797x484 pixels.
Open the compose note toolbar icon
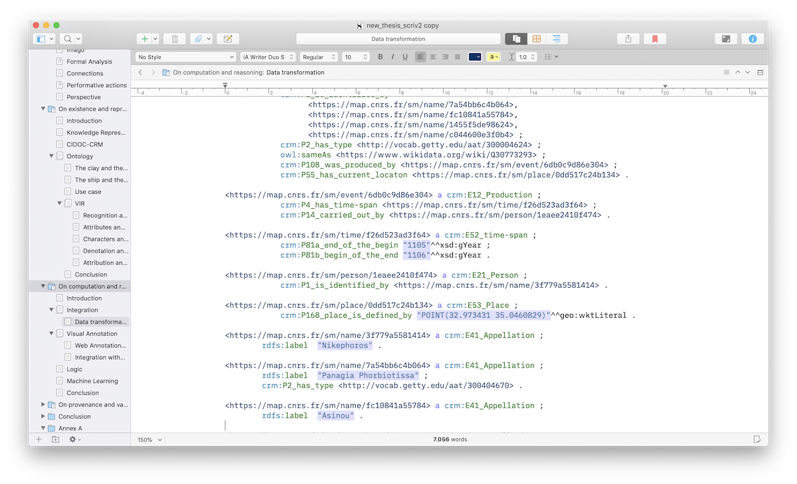(228, 39)
